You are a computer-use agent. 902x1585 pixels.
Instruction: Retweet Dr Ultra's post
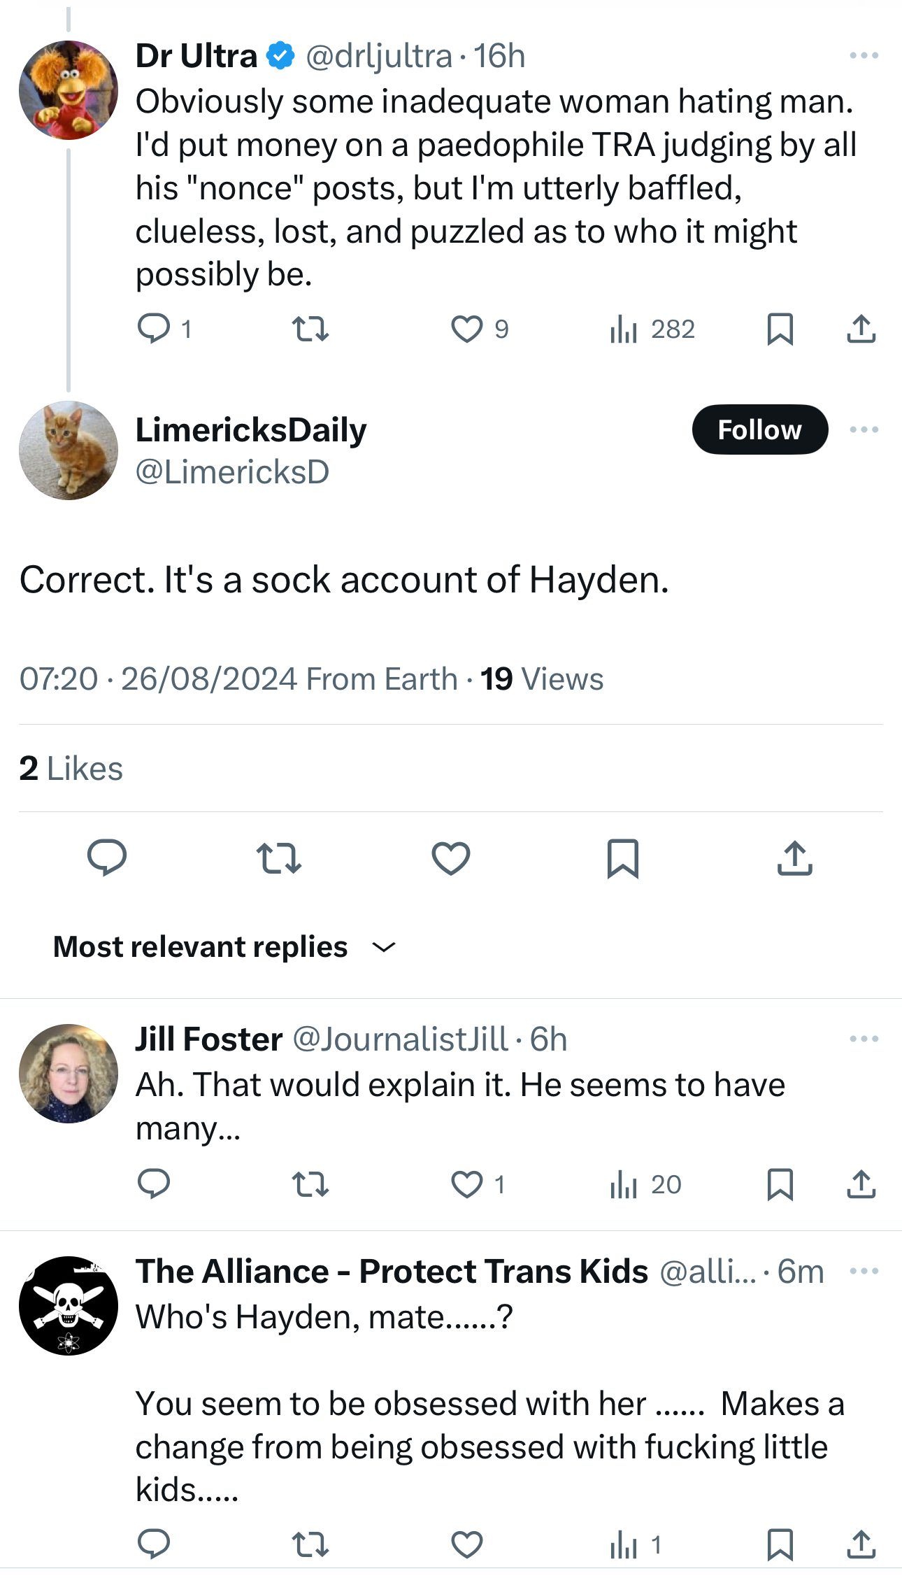(x=310, y=328)
